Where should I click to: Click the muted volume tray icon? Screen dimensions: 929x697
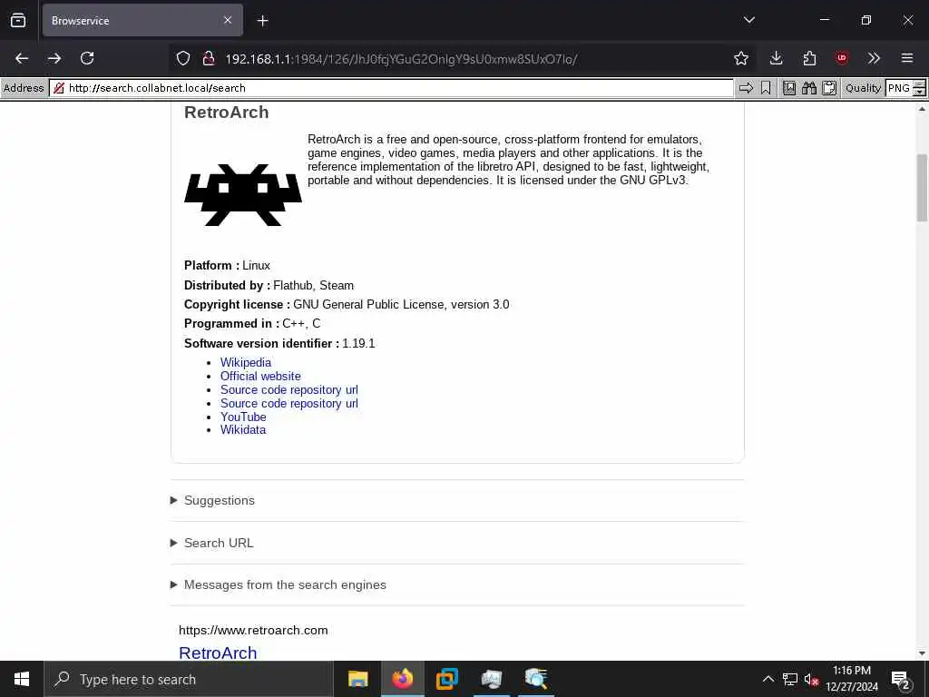click(x=811, y=679)
